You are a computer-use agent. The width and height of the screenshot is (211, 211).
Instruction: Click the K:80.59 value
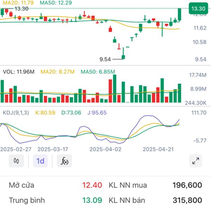pos(45,113)
